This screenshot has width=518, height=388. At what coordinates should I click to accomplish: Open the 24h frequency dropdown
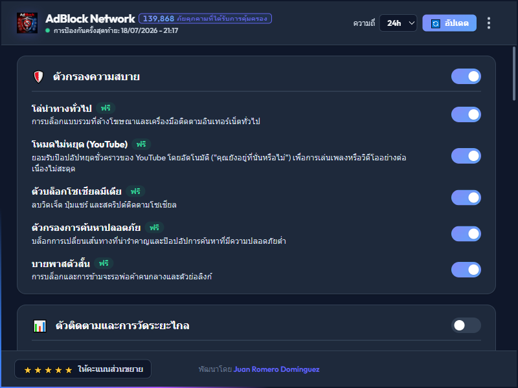pyautogui.click(x=398, y=23)
